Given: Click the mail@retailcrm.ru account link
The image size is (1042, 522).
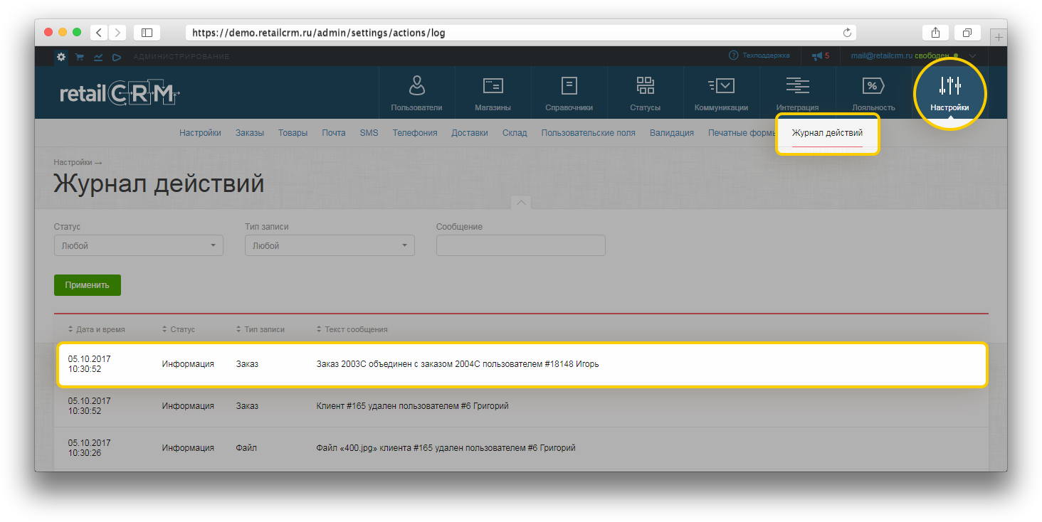Looking at the screenshot, I should tap(882, 55).
